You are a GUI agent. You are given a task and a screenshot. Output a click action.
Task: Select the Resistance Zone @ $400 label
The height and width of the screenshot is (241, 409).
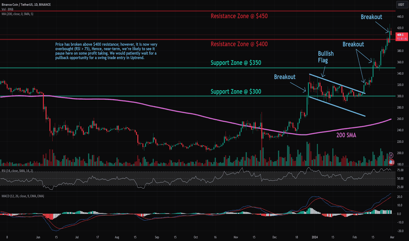[239, 44]
